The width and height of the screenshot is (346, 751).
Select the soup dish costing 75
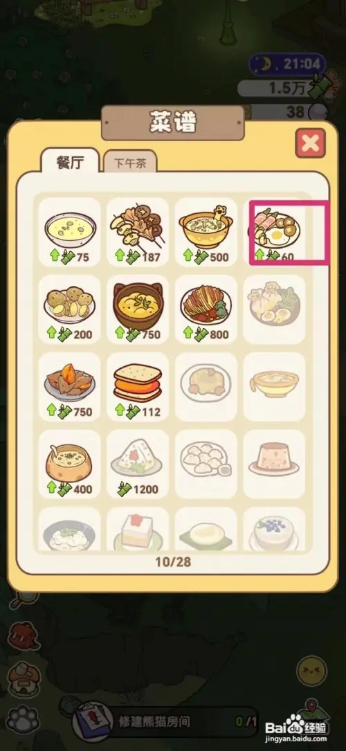coord(70,232)
